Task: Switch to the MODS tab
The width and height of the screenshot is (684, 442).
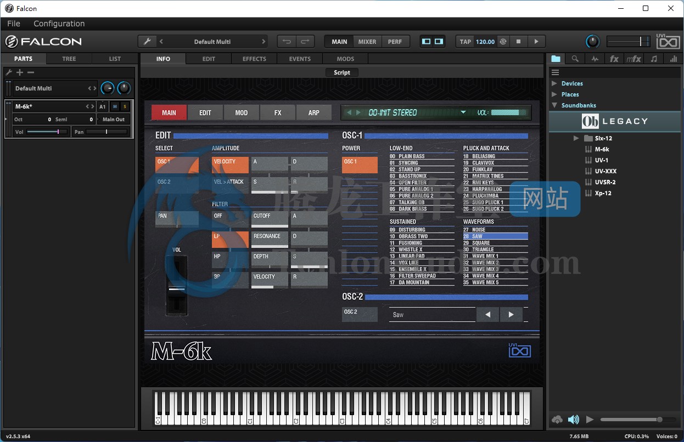Action: (345, 59)
